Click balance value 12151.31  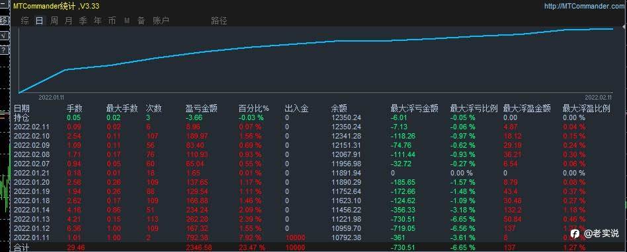347,146
